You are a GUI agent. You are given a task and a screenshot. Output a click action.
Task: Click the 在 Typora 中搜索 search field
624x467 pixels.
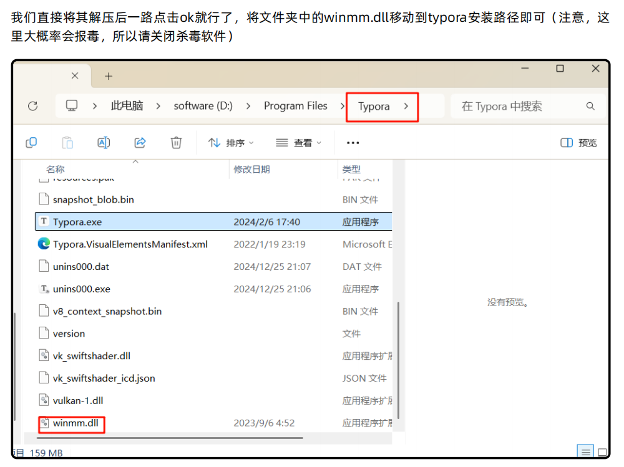click(518, 106)
